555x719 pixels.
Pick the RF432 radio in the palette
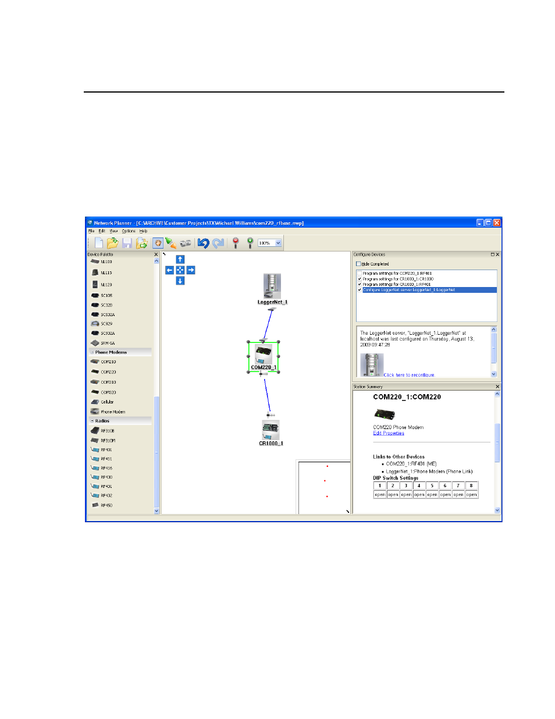[x=101, y=496]
